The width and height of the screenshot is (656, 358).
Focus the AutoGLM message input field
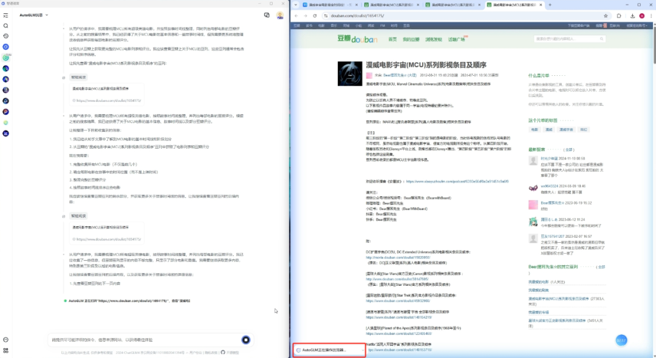[x=145, y=340]
